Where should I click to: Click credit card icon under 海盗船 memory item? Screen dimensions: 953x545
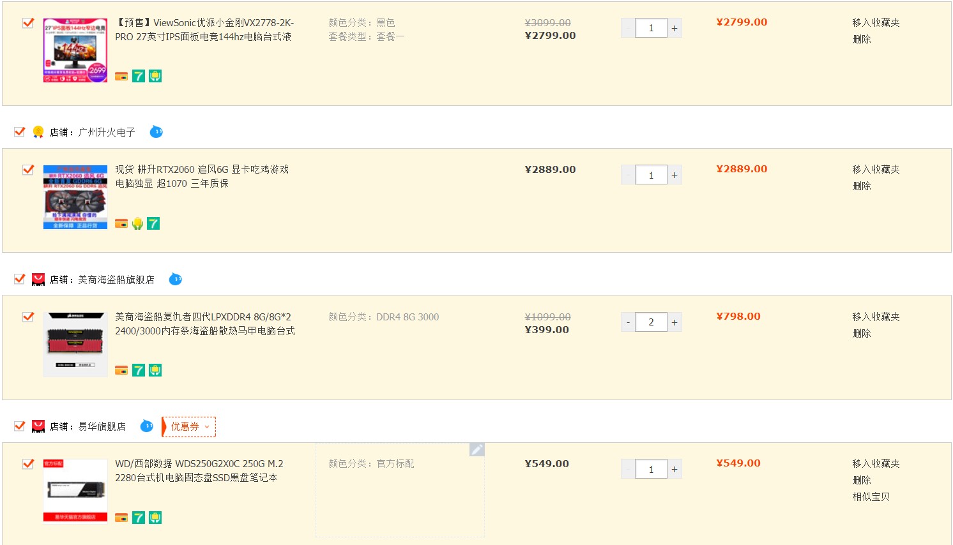click(121, 371)
